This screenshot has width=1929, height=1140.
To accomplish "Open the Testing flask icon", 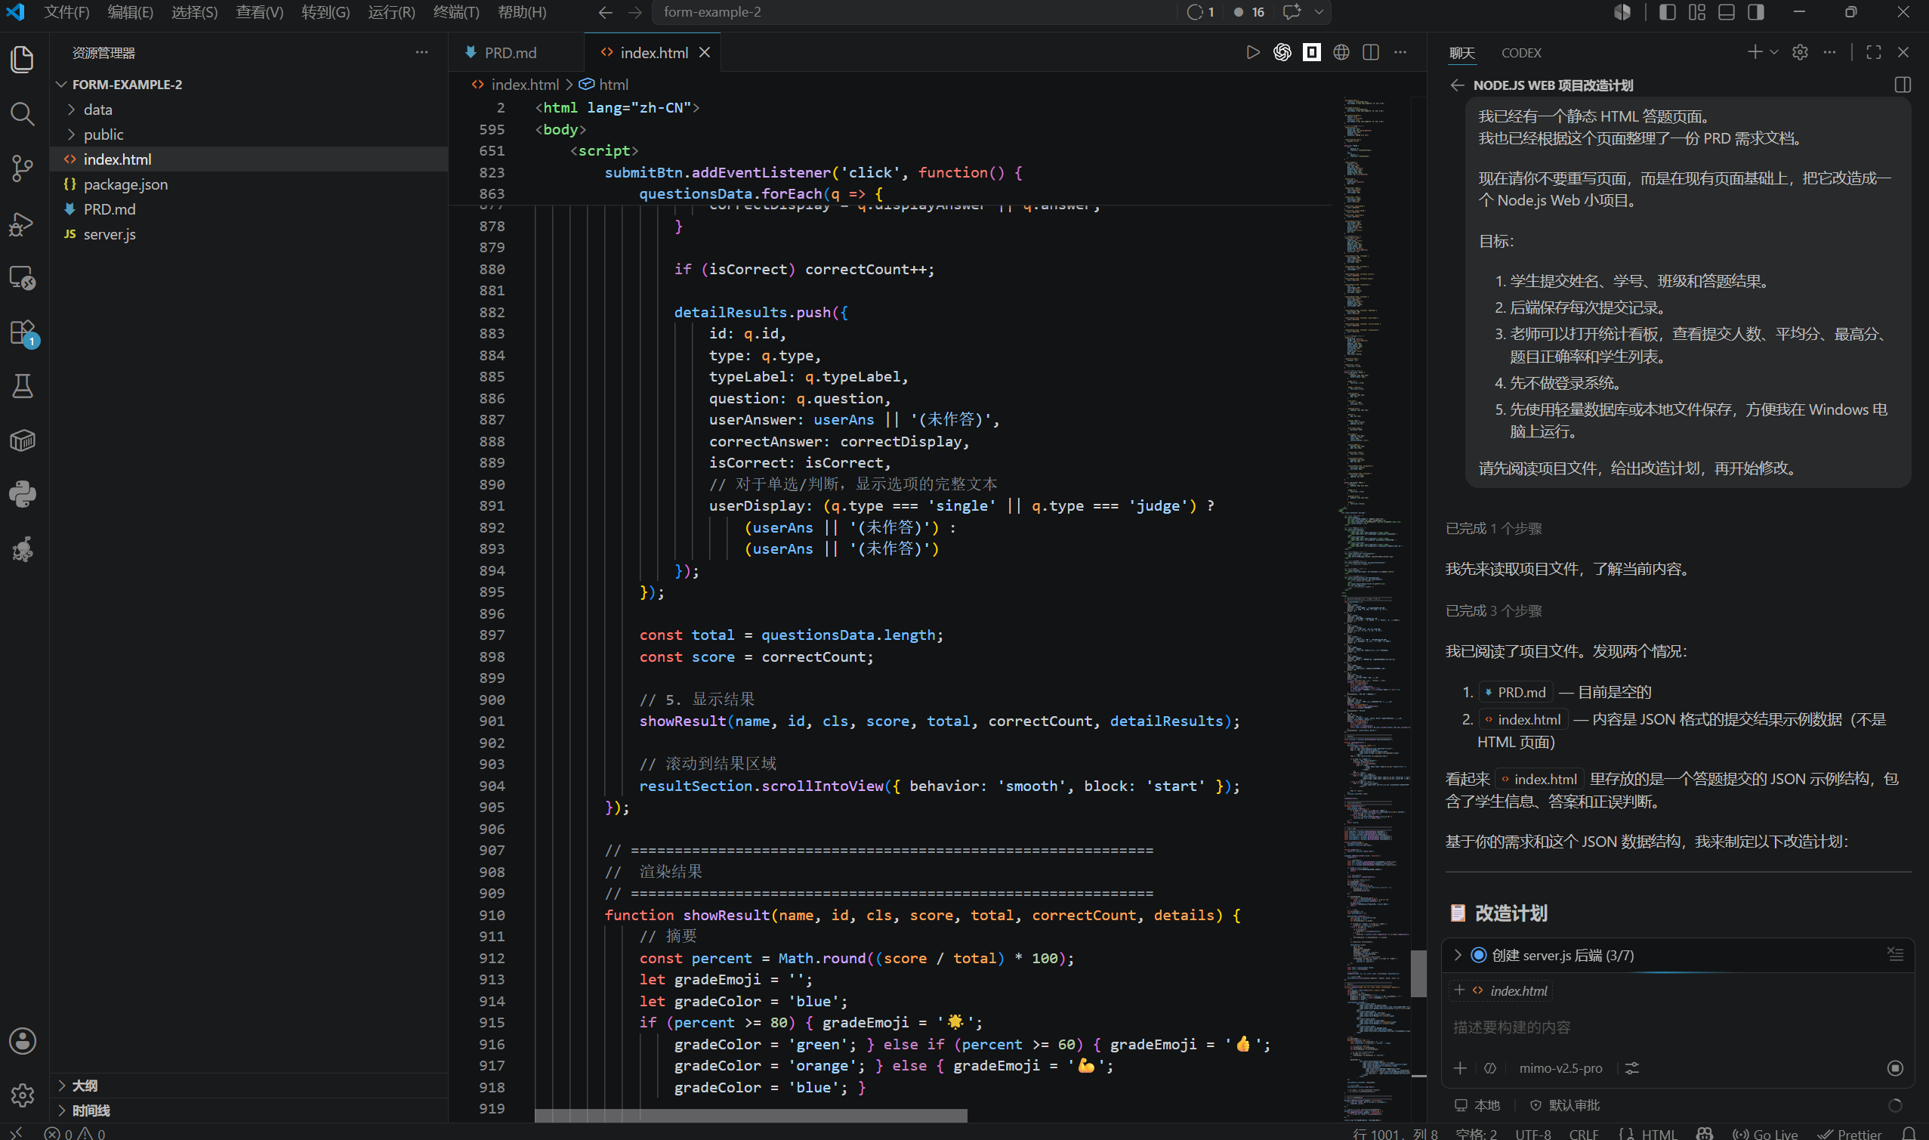I will (22, 386).
